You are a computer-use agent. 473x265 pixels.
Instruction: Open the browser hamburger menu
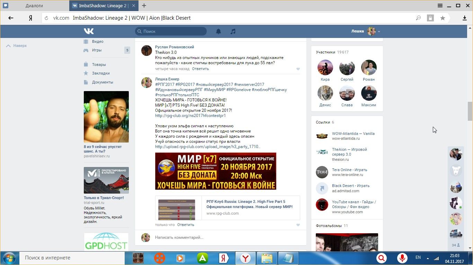(x=440, y=6)
